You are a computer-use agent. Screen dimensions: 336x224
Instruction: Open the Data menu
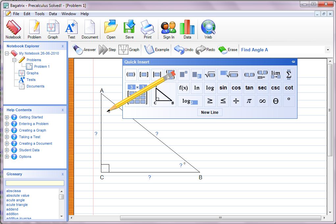[x=53, y=14]
